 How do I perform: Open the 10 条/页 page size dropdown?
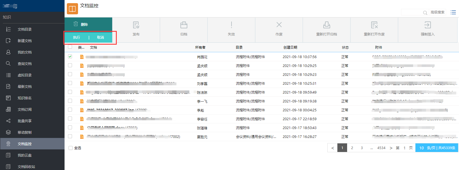[x=437, y=148]
